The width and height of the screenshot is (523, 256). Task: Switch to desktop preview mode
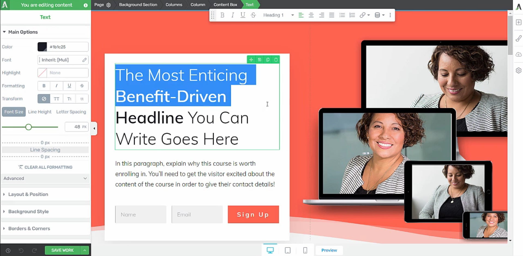coord(270,250)
